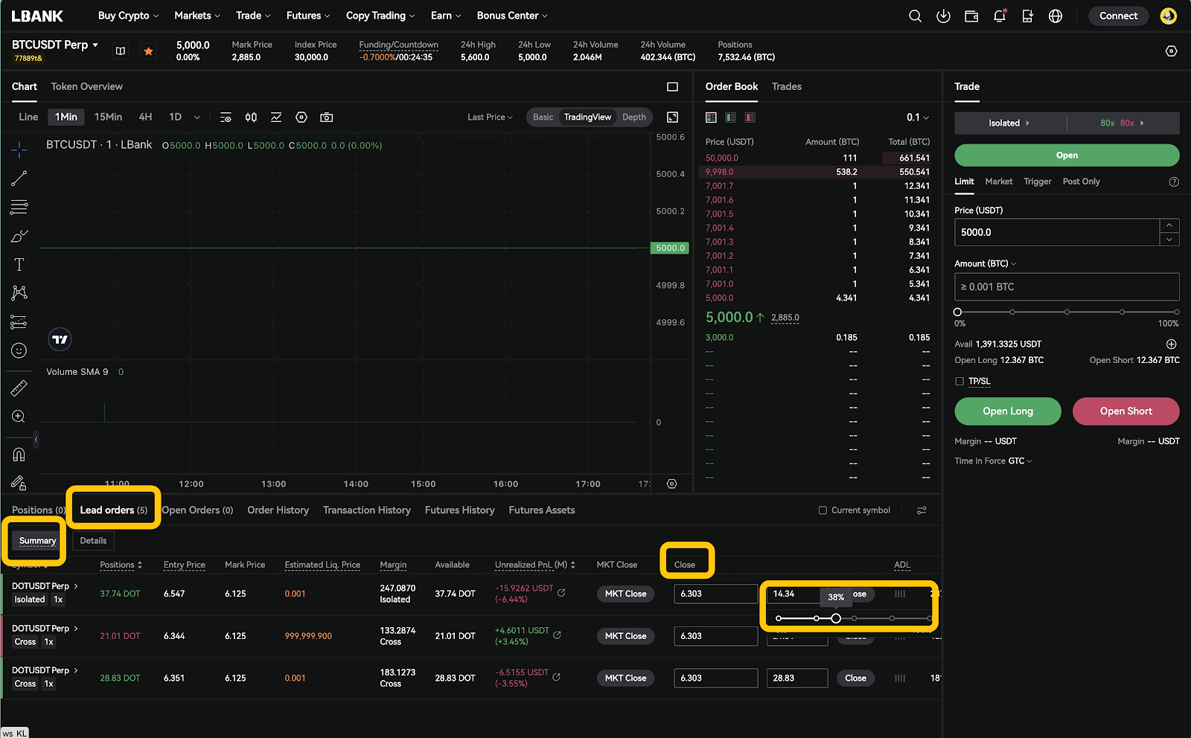Click the chart screenshot camera icon
Image resolution: width=1191 pixels, height=738 pixels.
click(326, 118)
